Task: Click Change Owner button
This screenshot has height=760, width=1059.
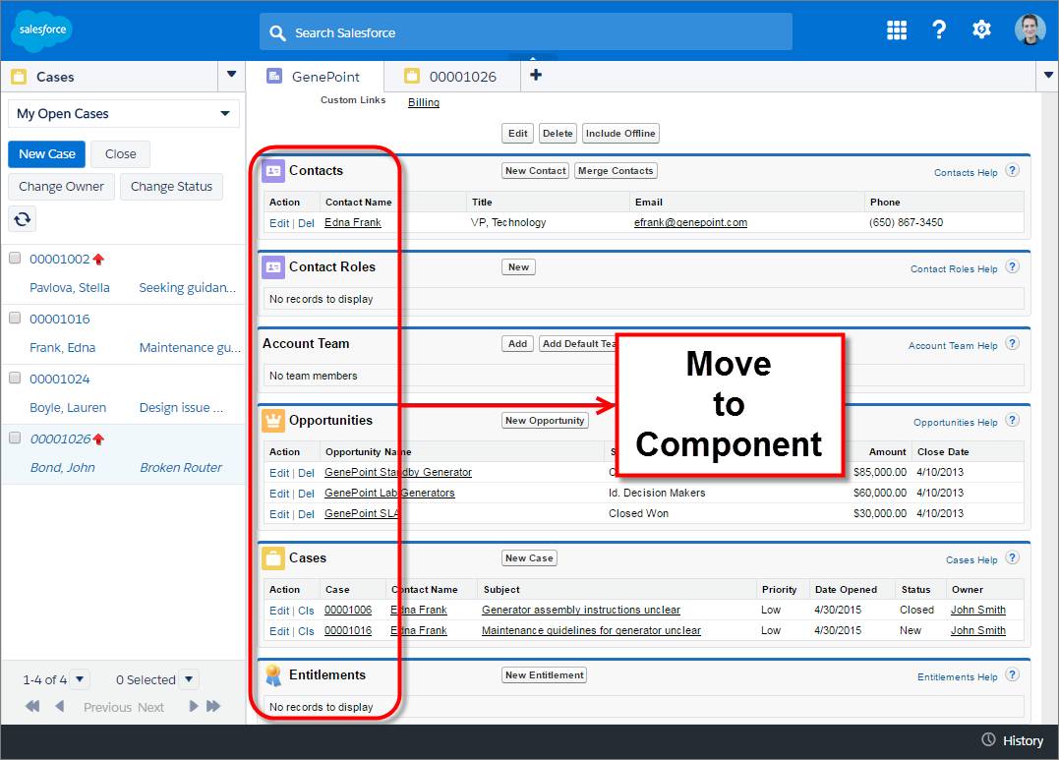Action: tap(62, 187)
